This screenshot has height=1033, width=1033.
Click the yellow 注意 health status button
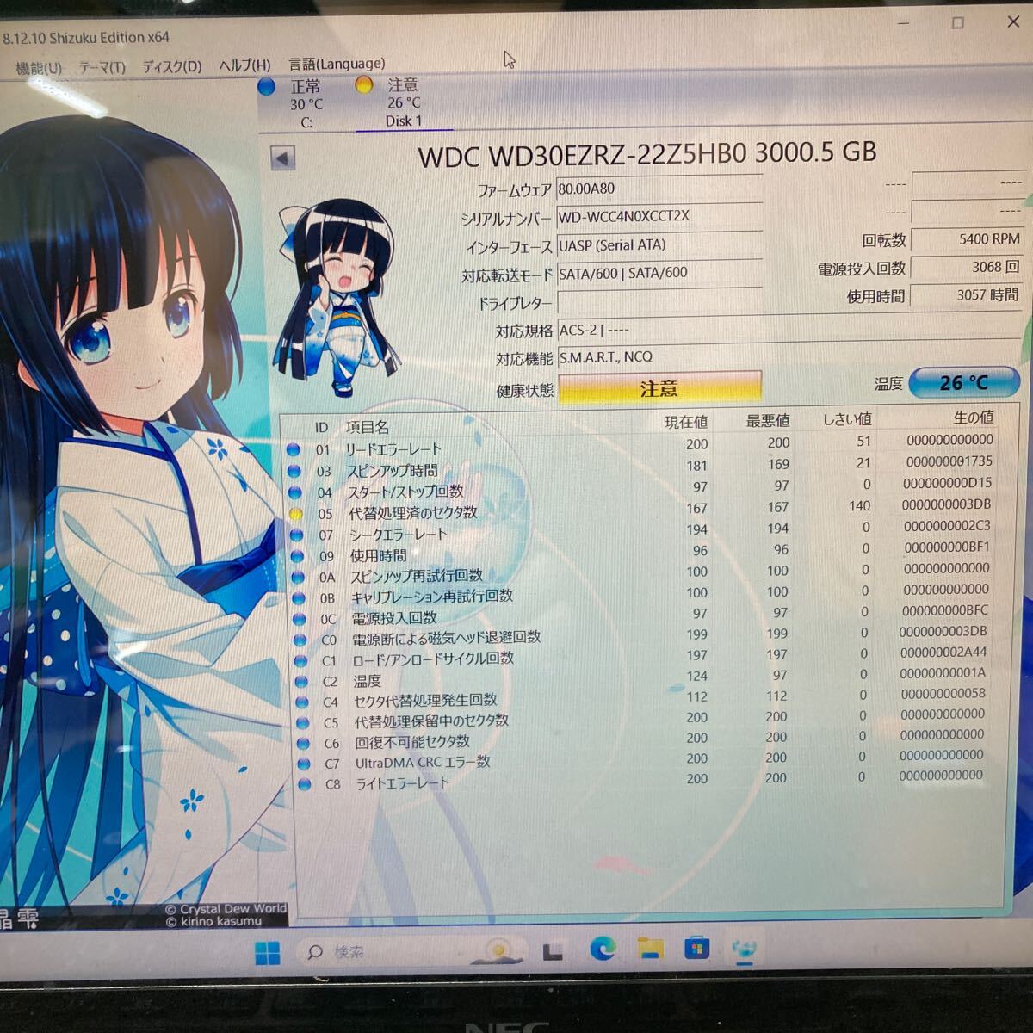pos(659,388)
